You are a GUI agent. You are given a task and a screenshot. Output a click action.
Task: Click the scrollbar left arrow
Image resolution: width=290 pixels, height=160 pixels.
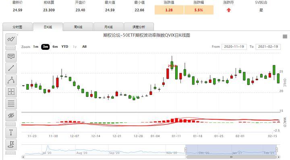click(x=23, y=157)
